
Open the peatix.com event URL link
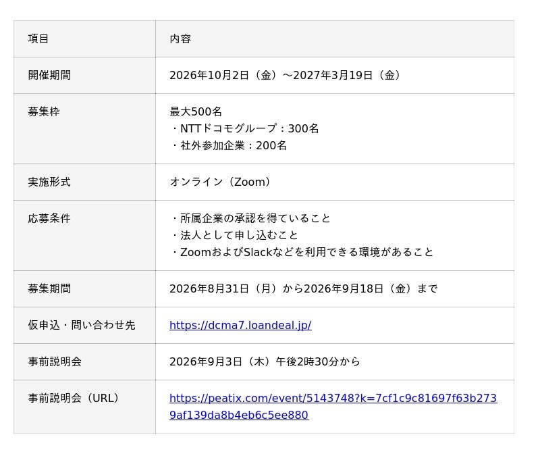[333, 407]
